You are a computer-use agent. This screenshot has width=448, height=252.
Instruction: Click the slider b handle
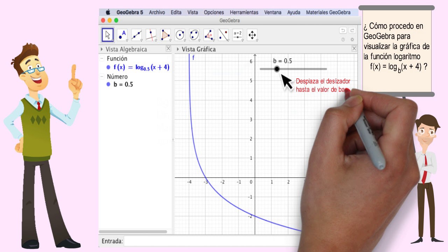tap(277, 69)
